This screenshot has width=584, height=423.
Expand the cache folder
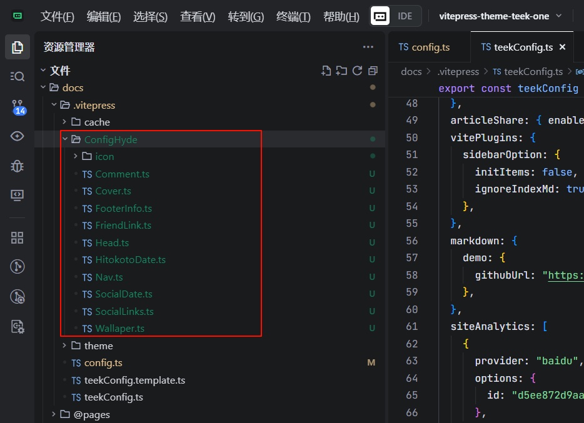coord(96,122)
